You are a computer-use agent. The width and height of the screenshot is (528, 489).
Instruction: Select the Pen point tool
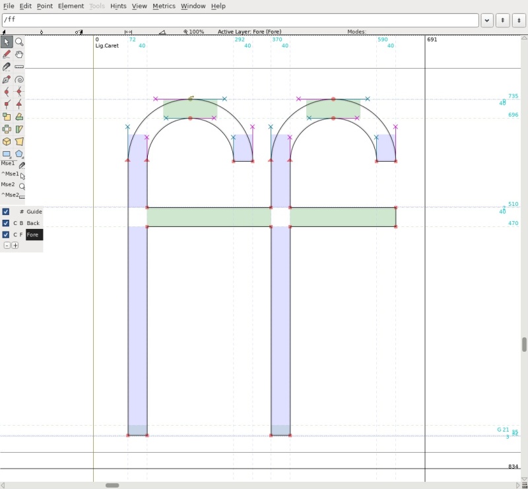click(x=7, y=79)
